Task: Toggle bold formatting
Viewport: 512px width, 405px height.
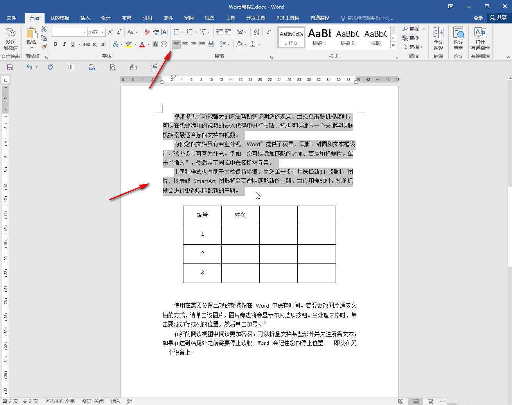Action: click(x=56, y=44)
